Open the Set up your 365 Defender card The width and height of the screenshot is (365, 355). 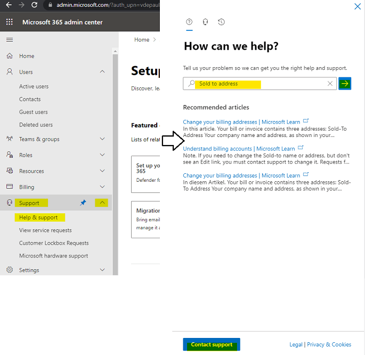coord(145,174)
